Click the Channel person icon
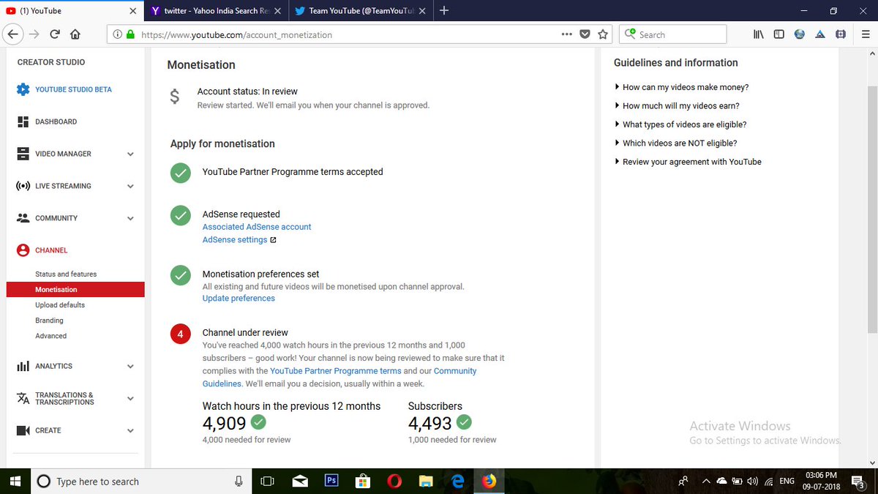This screenshot has height=494, width=878. point(23,250)
